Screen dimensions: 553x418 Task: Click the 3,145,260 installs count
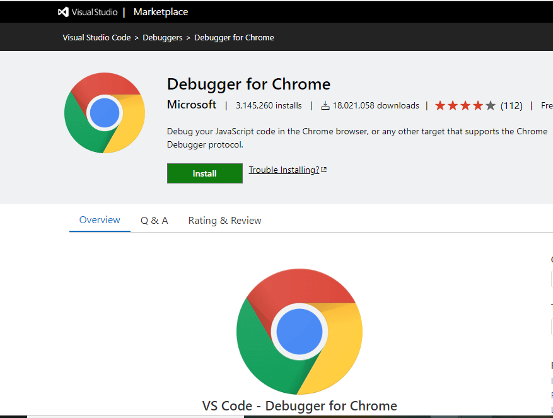click(x=269, y=105)
